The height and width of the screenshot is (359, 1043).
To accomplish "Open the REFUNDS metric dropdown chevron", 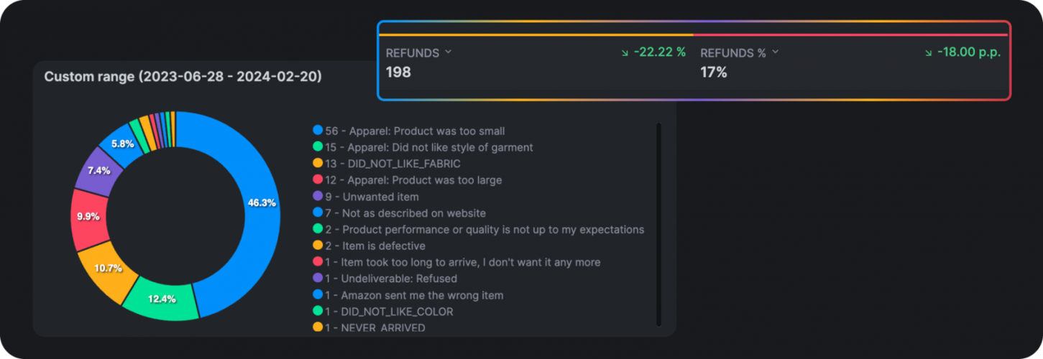I will click(x=449, y=52).
